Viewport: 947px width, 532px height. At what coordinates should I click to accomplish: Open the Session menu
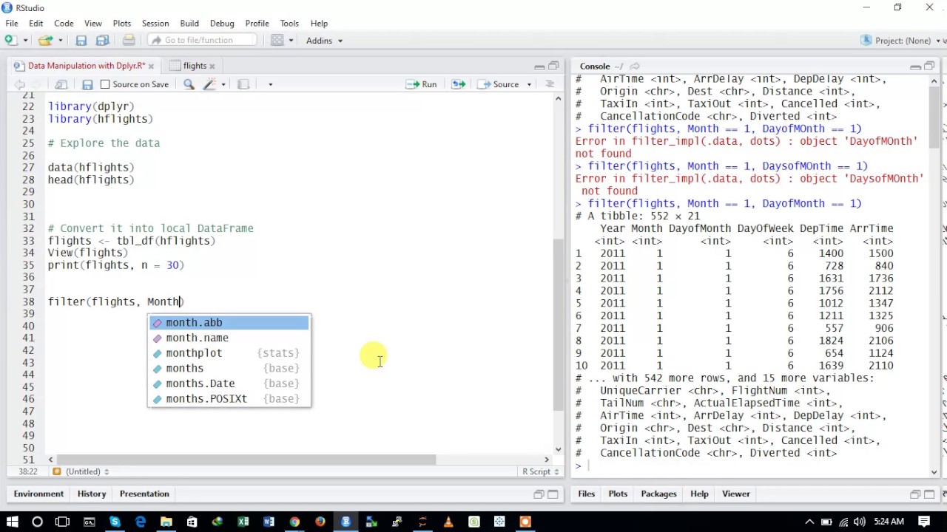tap(155, 23)
